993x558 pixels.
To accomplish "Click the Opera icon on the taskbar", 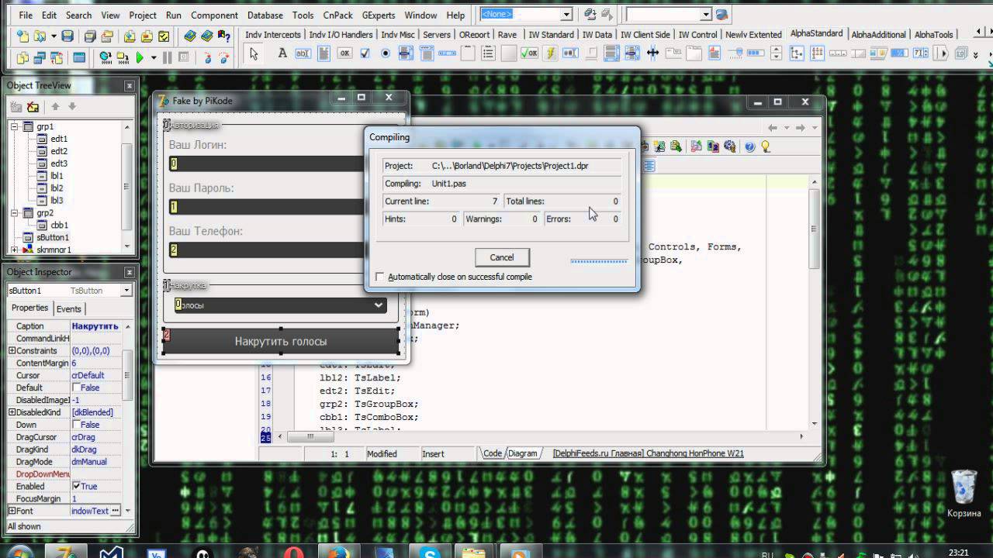I will tap(294, 553).
